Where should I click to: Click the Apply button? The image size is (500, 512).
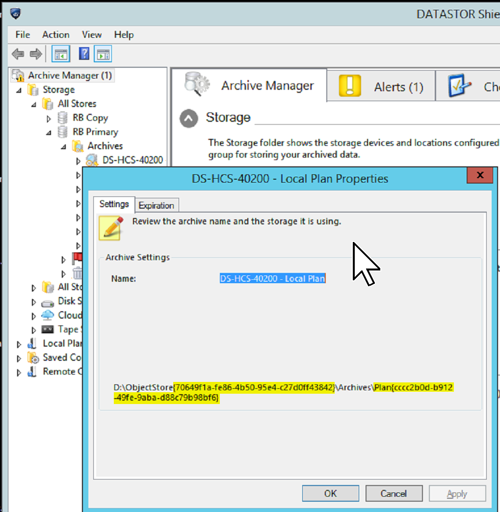457,493
